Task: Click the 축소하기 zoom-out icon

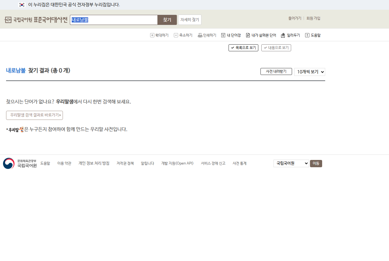Action: pos(176,35)
